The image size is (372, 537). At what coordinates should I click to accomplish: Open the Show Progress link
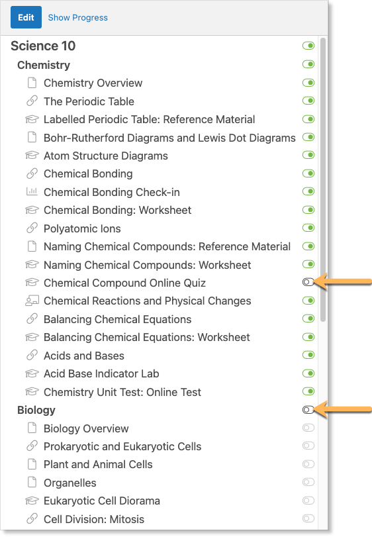click(77, 17)
